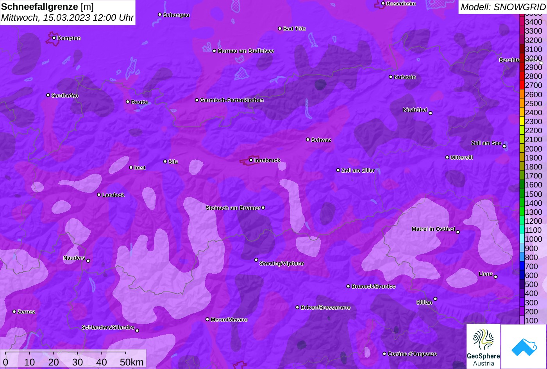Click the 'Steinach am Brenner' label
The image size is (547, 369).
pyautogui.click(x=233, y=208)
